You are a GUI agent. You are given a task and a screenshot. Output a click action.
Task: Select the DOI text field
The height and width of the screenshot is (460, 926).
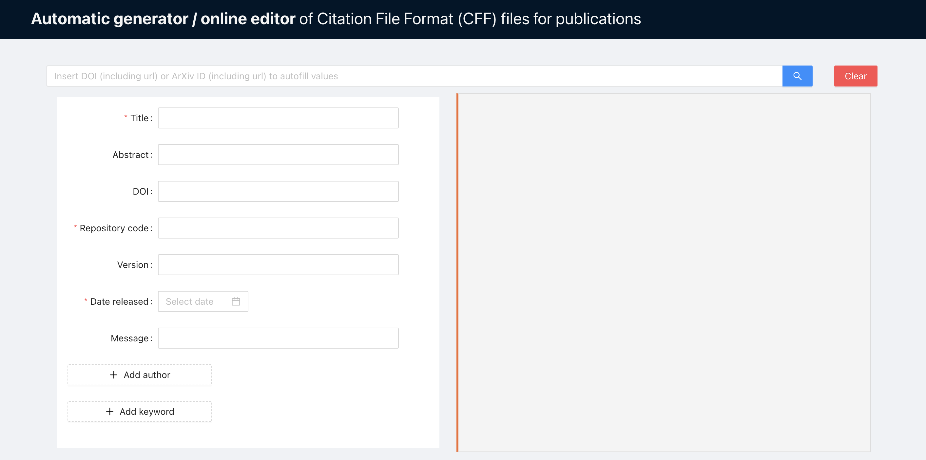278,191
